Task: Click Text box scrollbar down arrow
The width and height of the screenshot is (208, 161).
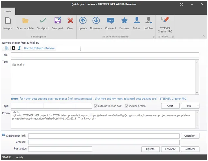Action: [197, 93]
